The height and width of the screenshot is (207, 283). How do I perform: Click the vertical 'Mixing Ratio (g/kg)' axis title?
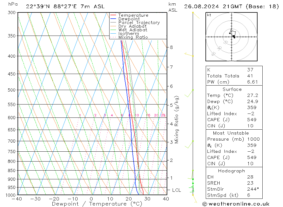click(x=177, y=120)
